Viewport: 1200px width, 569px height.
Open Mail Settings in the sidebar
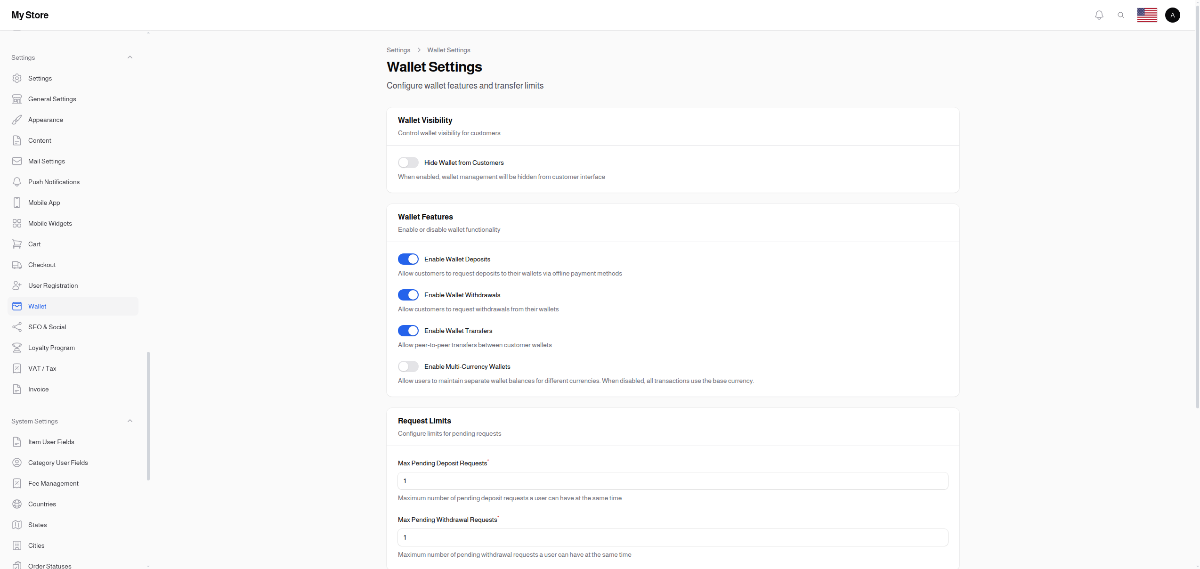pyautogui.click(x=46, y=161)
